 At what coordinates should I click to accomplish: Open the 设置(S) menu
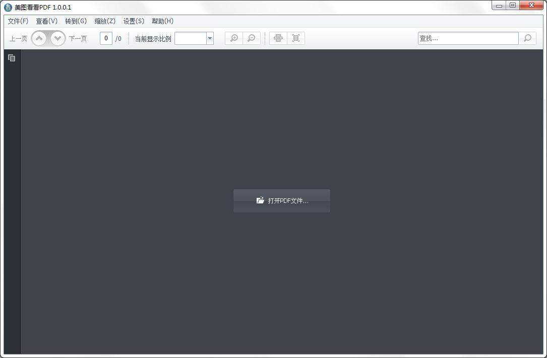click(x=133, y=21)
